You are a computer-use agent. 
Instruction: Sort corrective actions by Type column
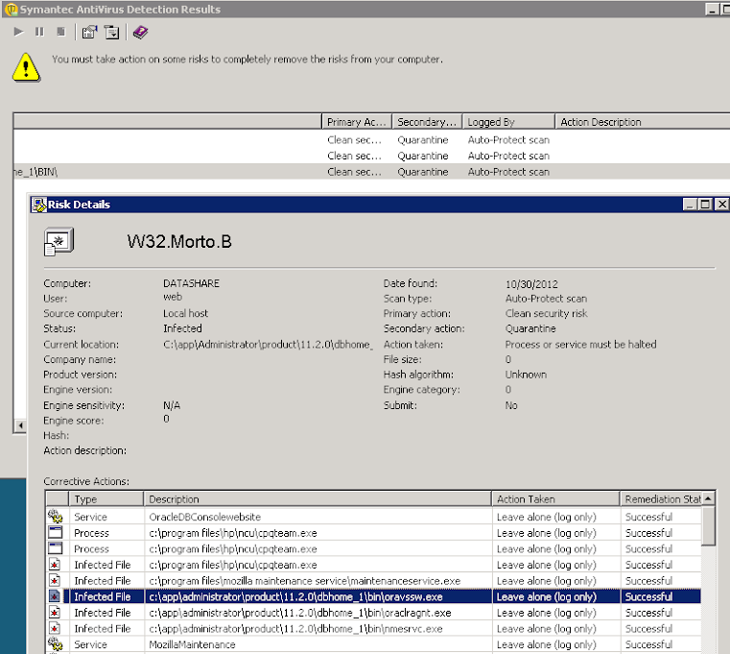click(106, 499)
